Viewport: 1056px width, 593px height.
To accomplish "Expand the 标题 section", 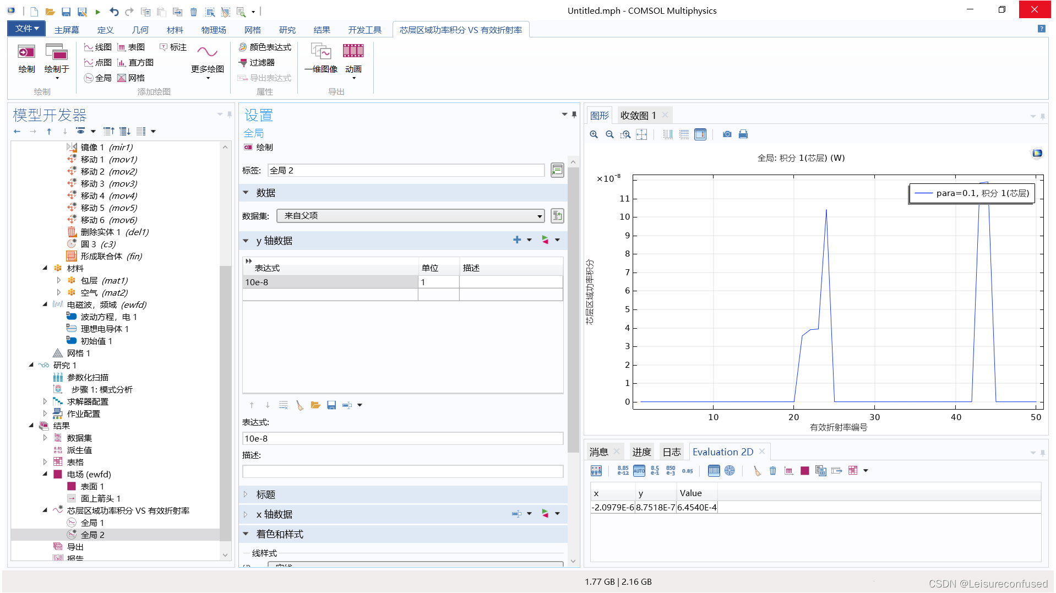I will click(246, 494).
